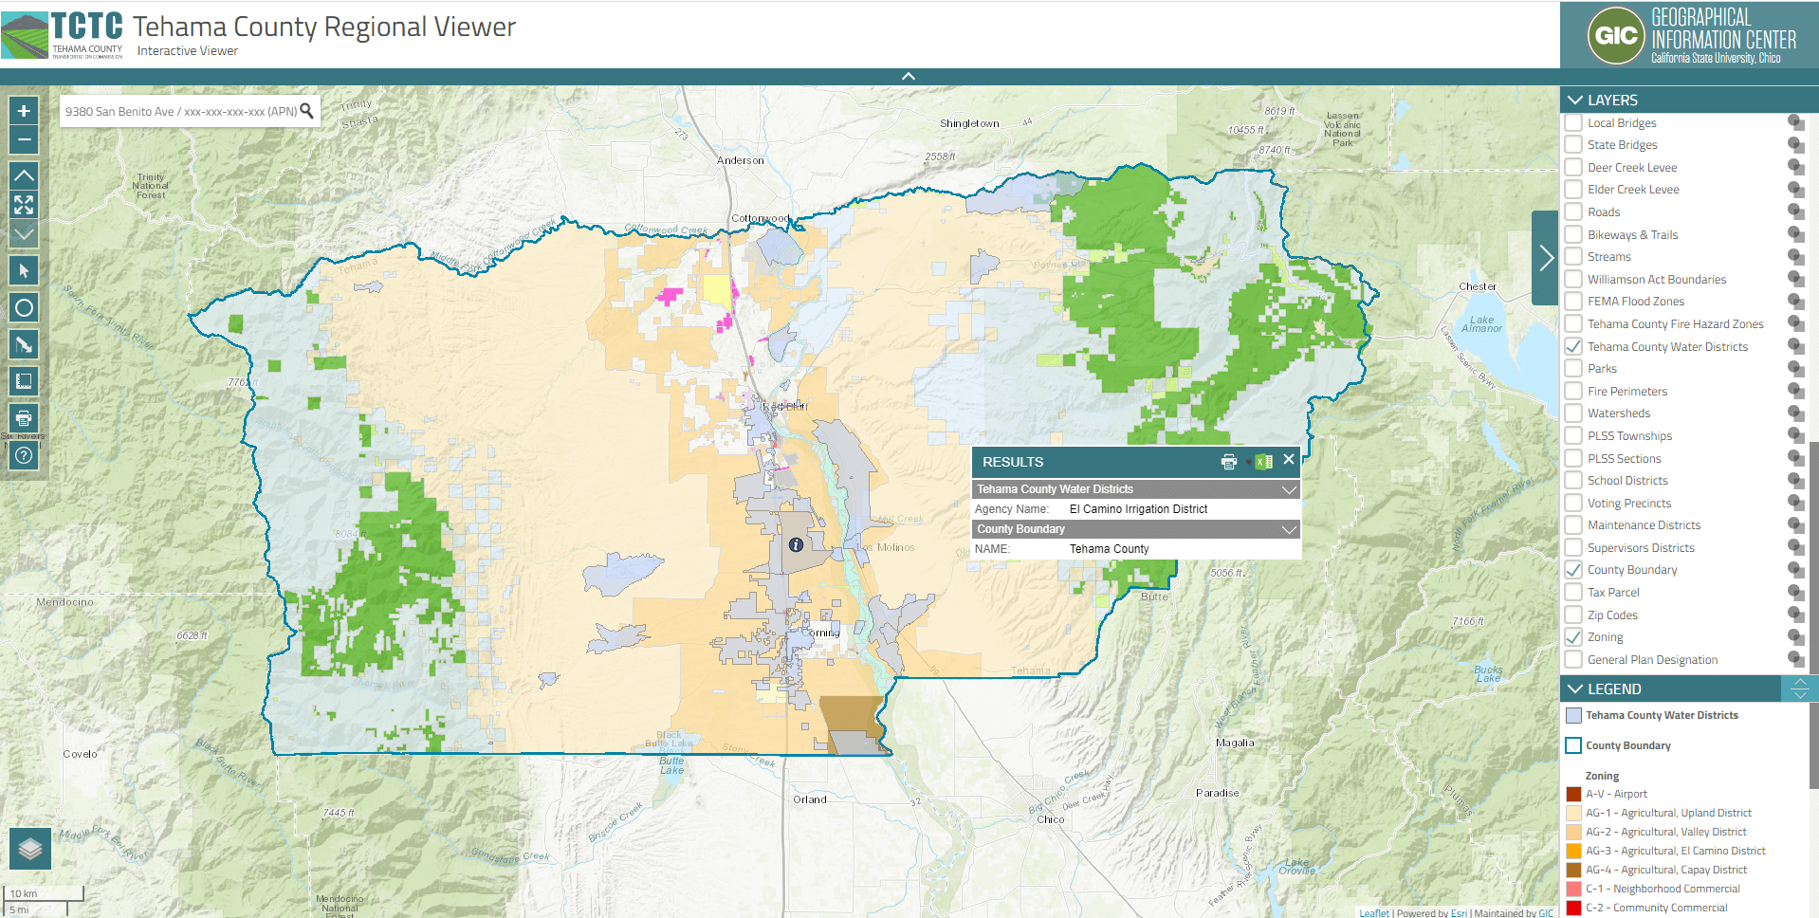Viewport: 1819px width, 918px height.
Task: Export results to Excel
Action: point(1262,462)
